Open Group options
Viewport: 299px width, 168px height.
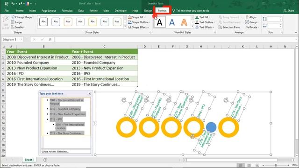click(252, 22)
